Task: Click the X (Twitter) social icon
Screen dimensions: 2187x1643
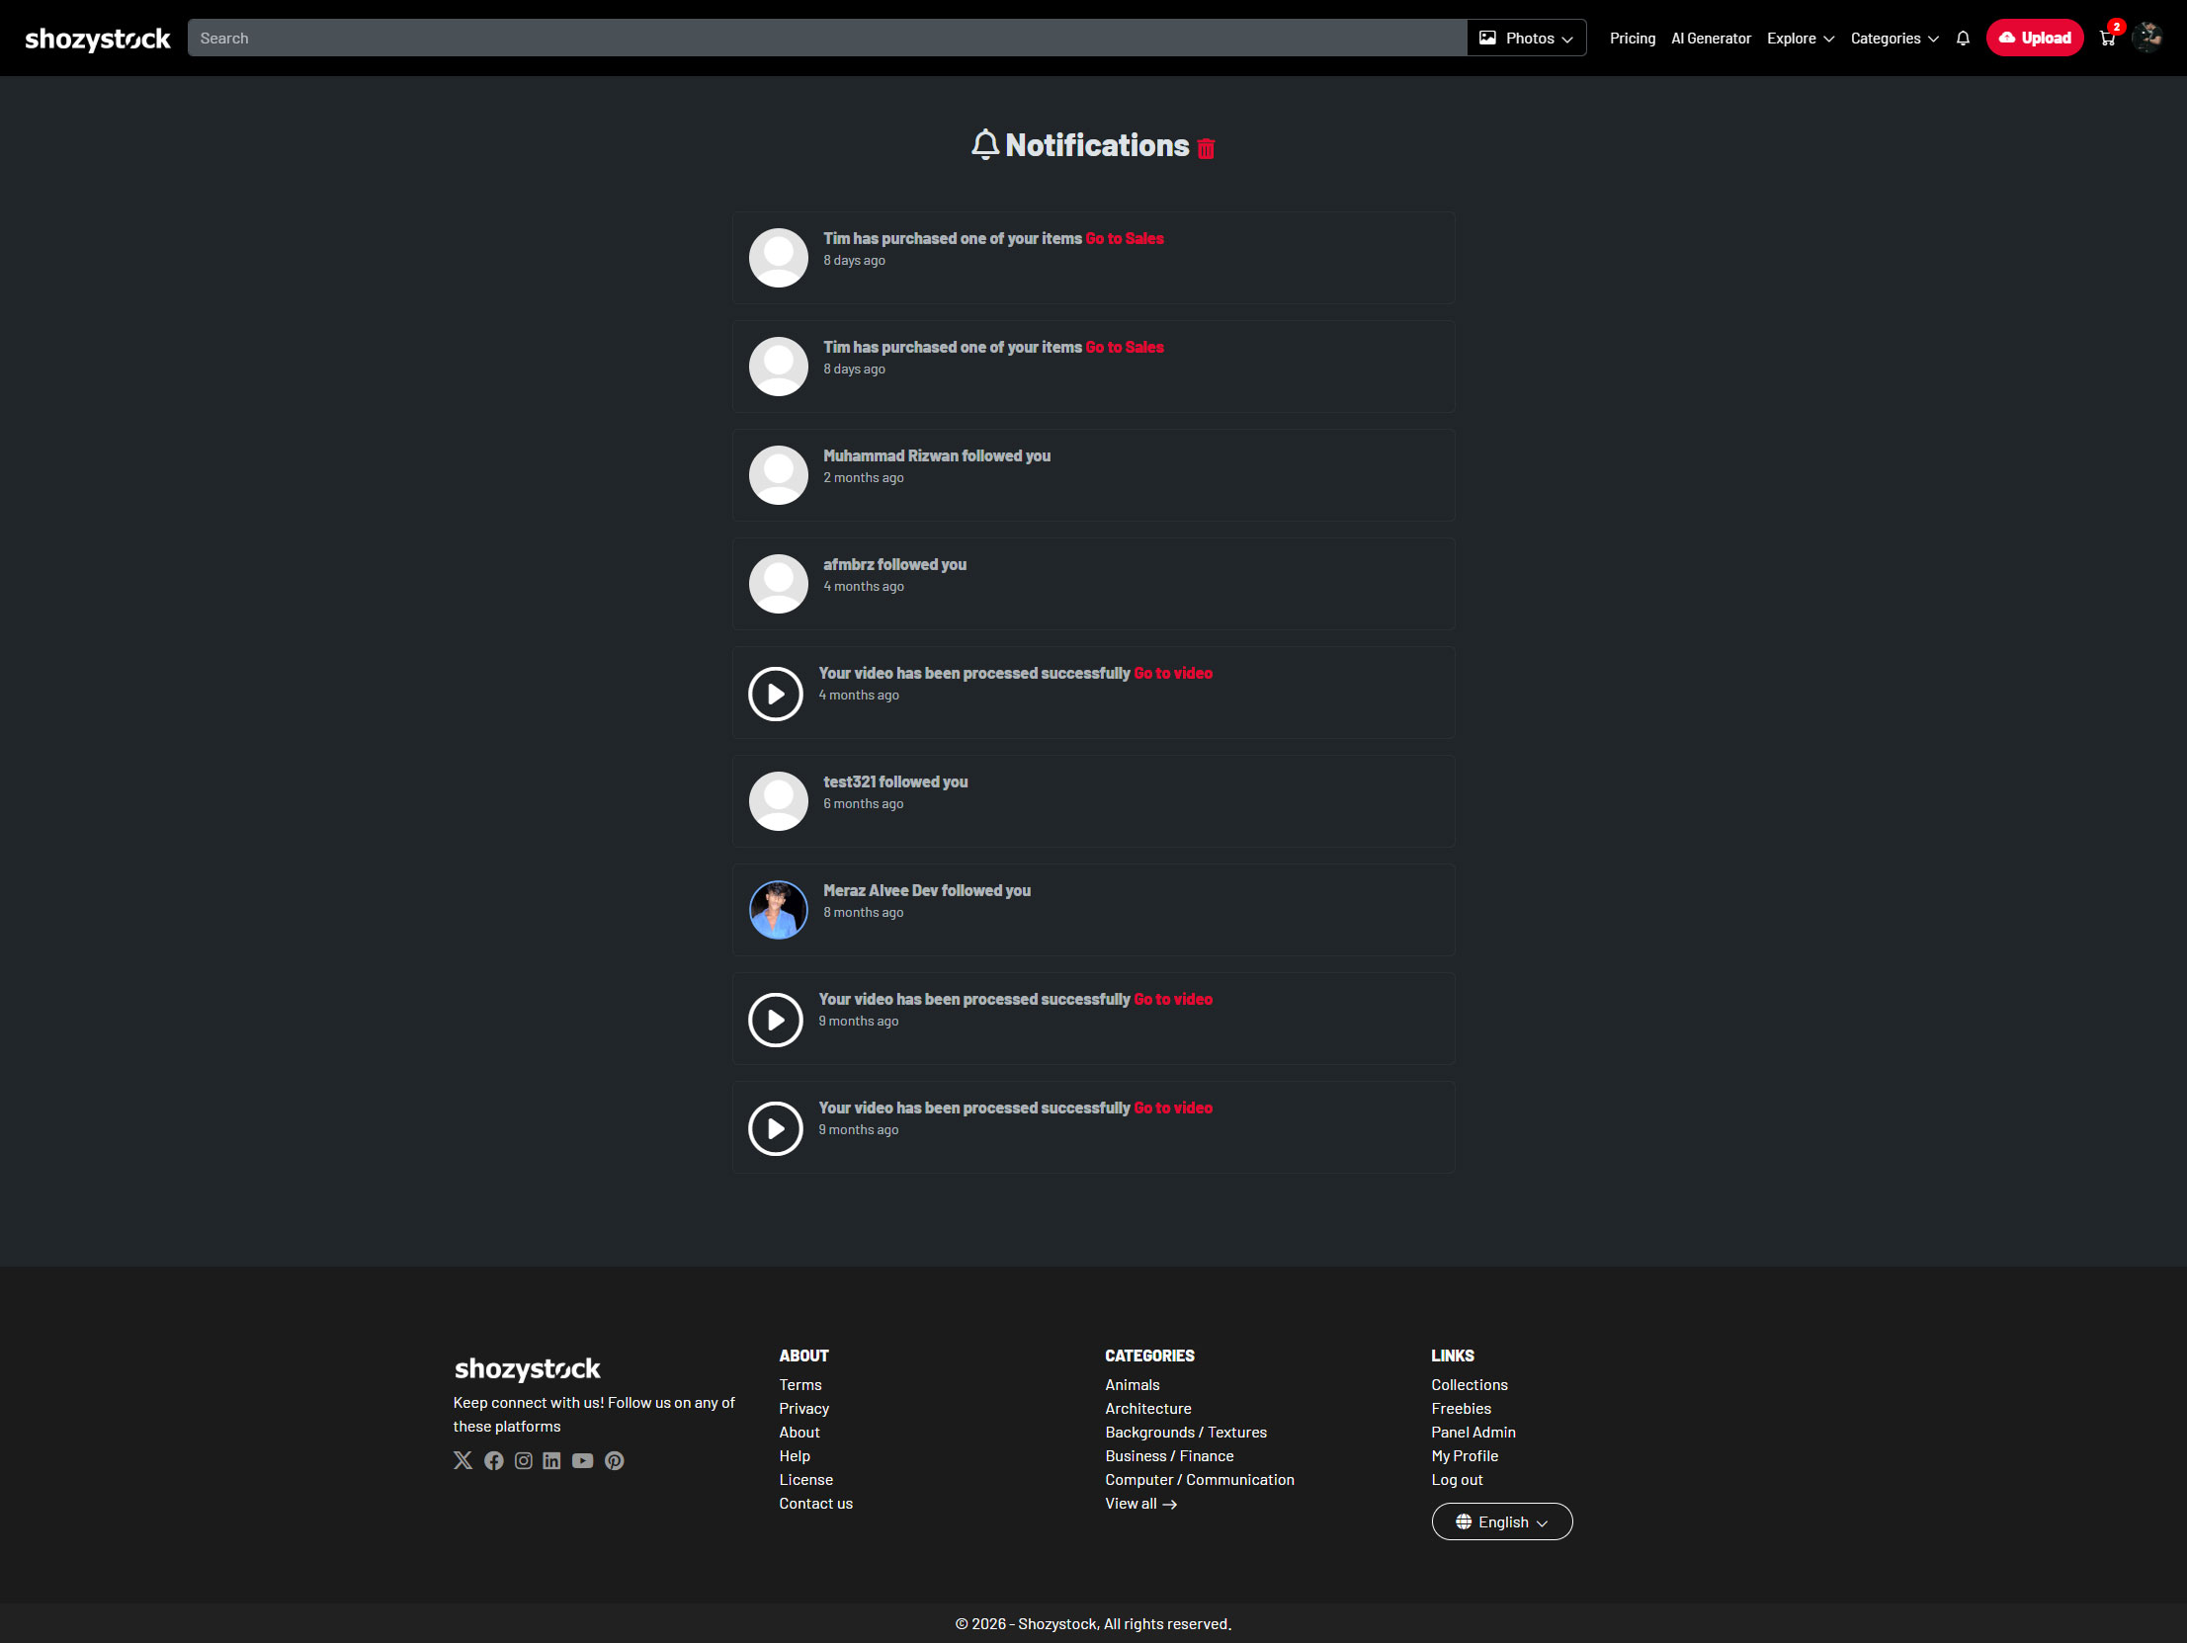Action: pos(463,1460)
